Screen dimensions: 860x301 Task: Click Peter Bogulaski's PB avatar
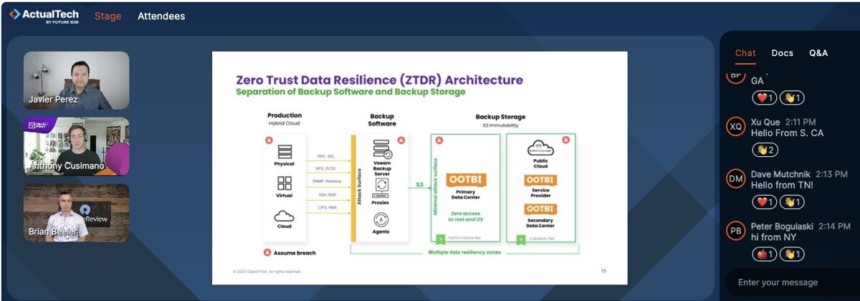click(x=736, y=231)
